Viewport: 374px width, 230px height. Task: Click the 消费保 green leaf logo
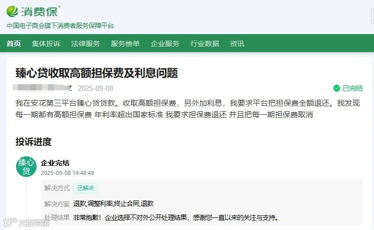[x=13, y=11]
